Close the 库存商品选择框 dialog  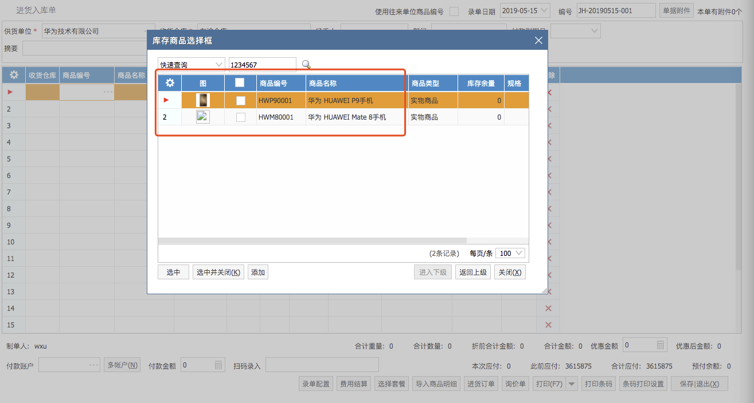point(538,41)
